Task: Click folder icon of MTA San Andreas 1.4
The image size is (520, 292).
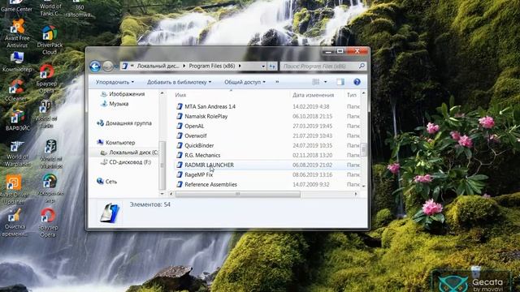Action: (x=180, y=106)
